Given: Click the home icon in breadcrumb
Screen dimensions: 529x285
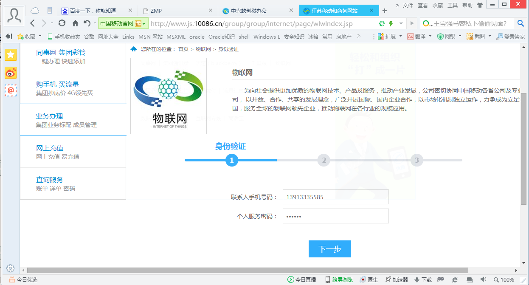Looking at the screenshot, I should (x=134, y=49).
